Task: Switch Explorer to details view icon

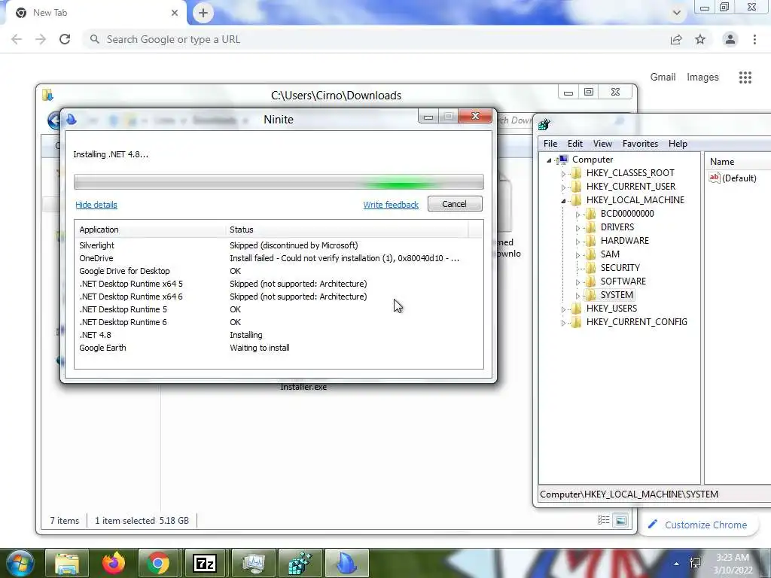Action: coord(603,520)
